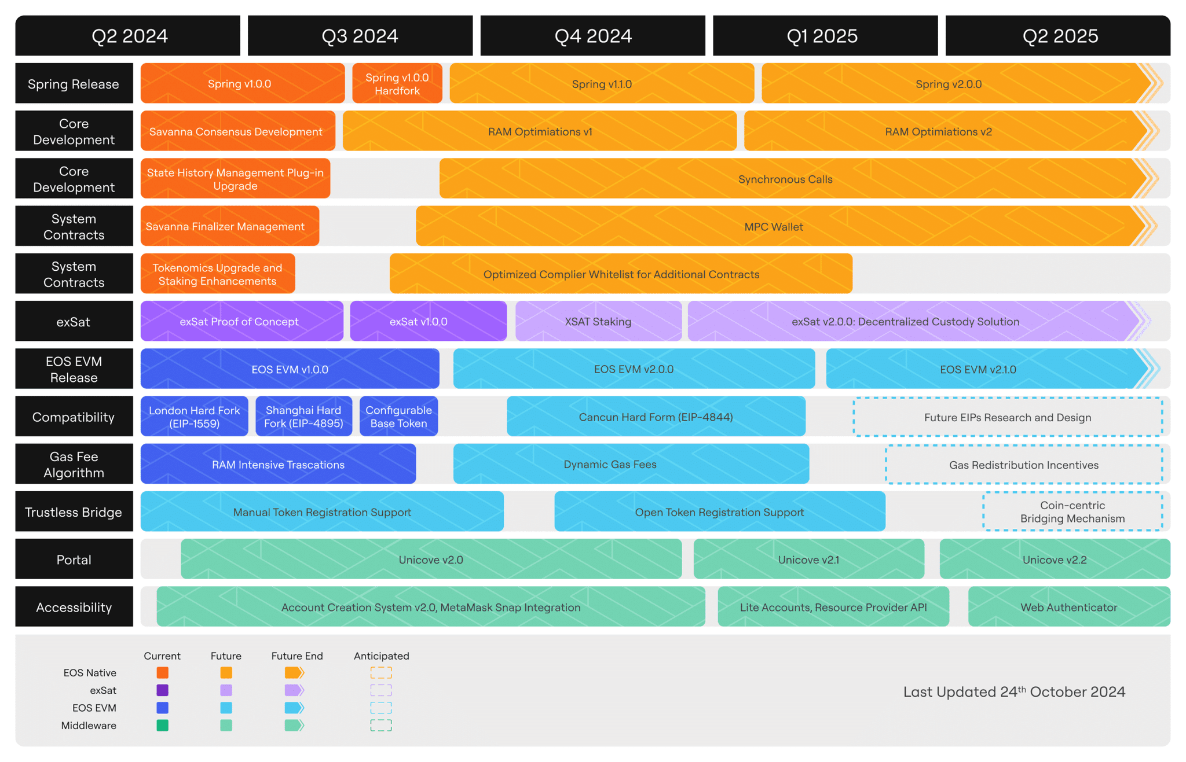Click the Web Authenticator bar
This screenshot has width=1186, height=762.
(1069, 607)
